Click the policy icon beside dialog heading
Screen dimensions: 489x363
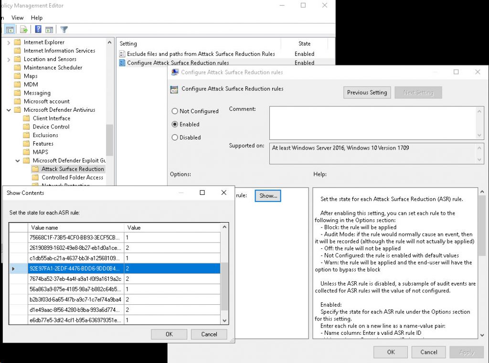point(174,89)
